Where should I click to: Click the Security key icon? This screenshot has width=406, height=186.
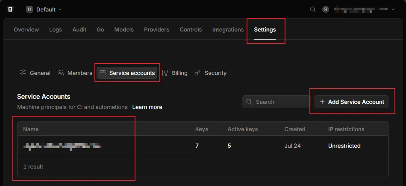coord(197,73)
